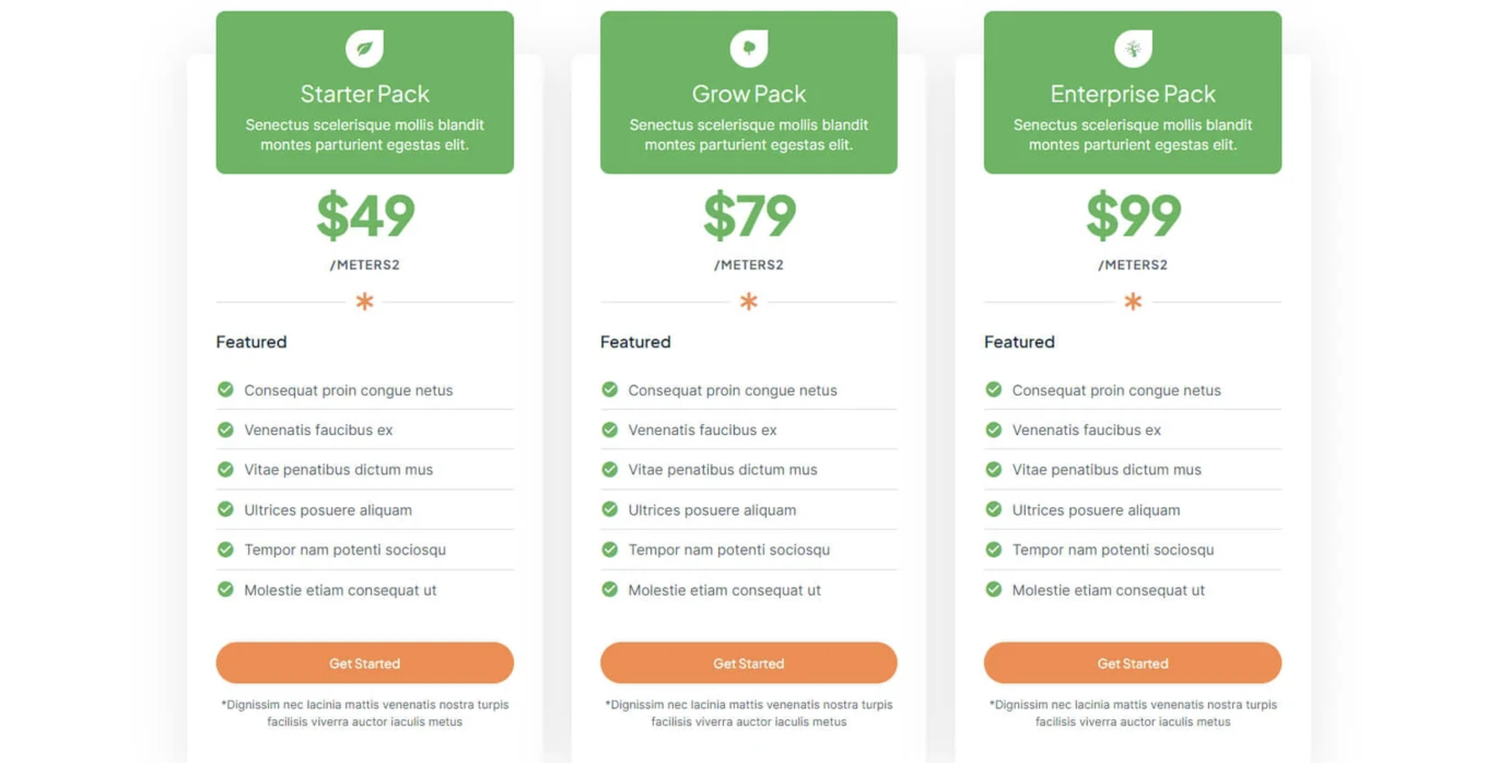
Task: Click Enterprise Pack's 'Vitae penatibus dictum mus' checkmark
Action: [x=994, y=469]
